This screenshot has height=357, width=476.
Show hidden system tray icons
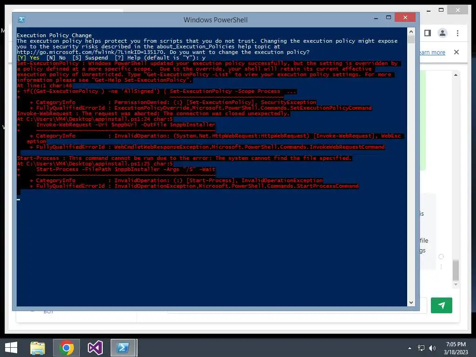410,348
